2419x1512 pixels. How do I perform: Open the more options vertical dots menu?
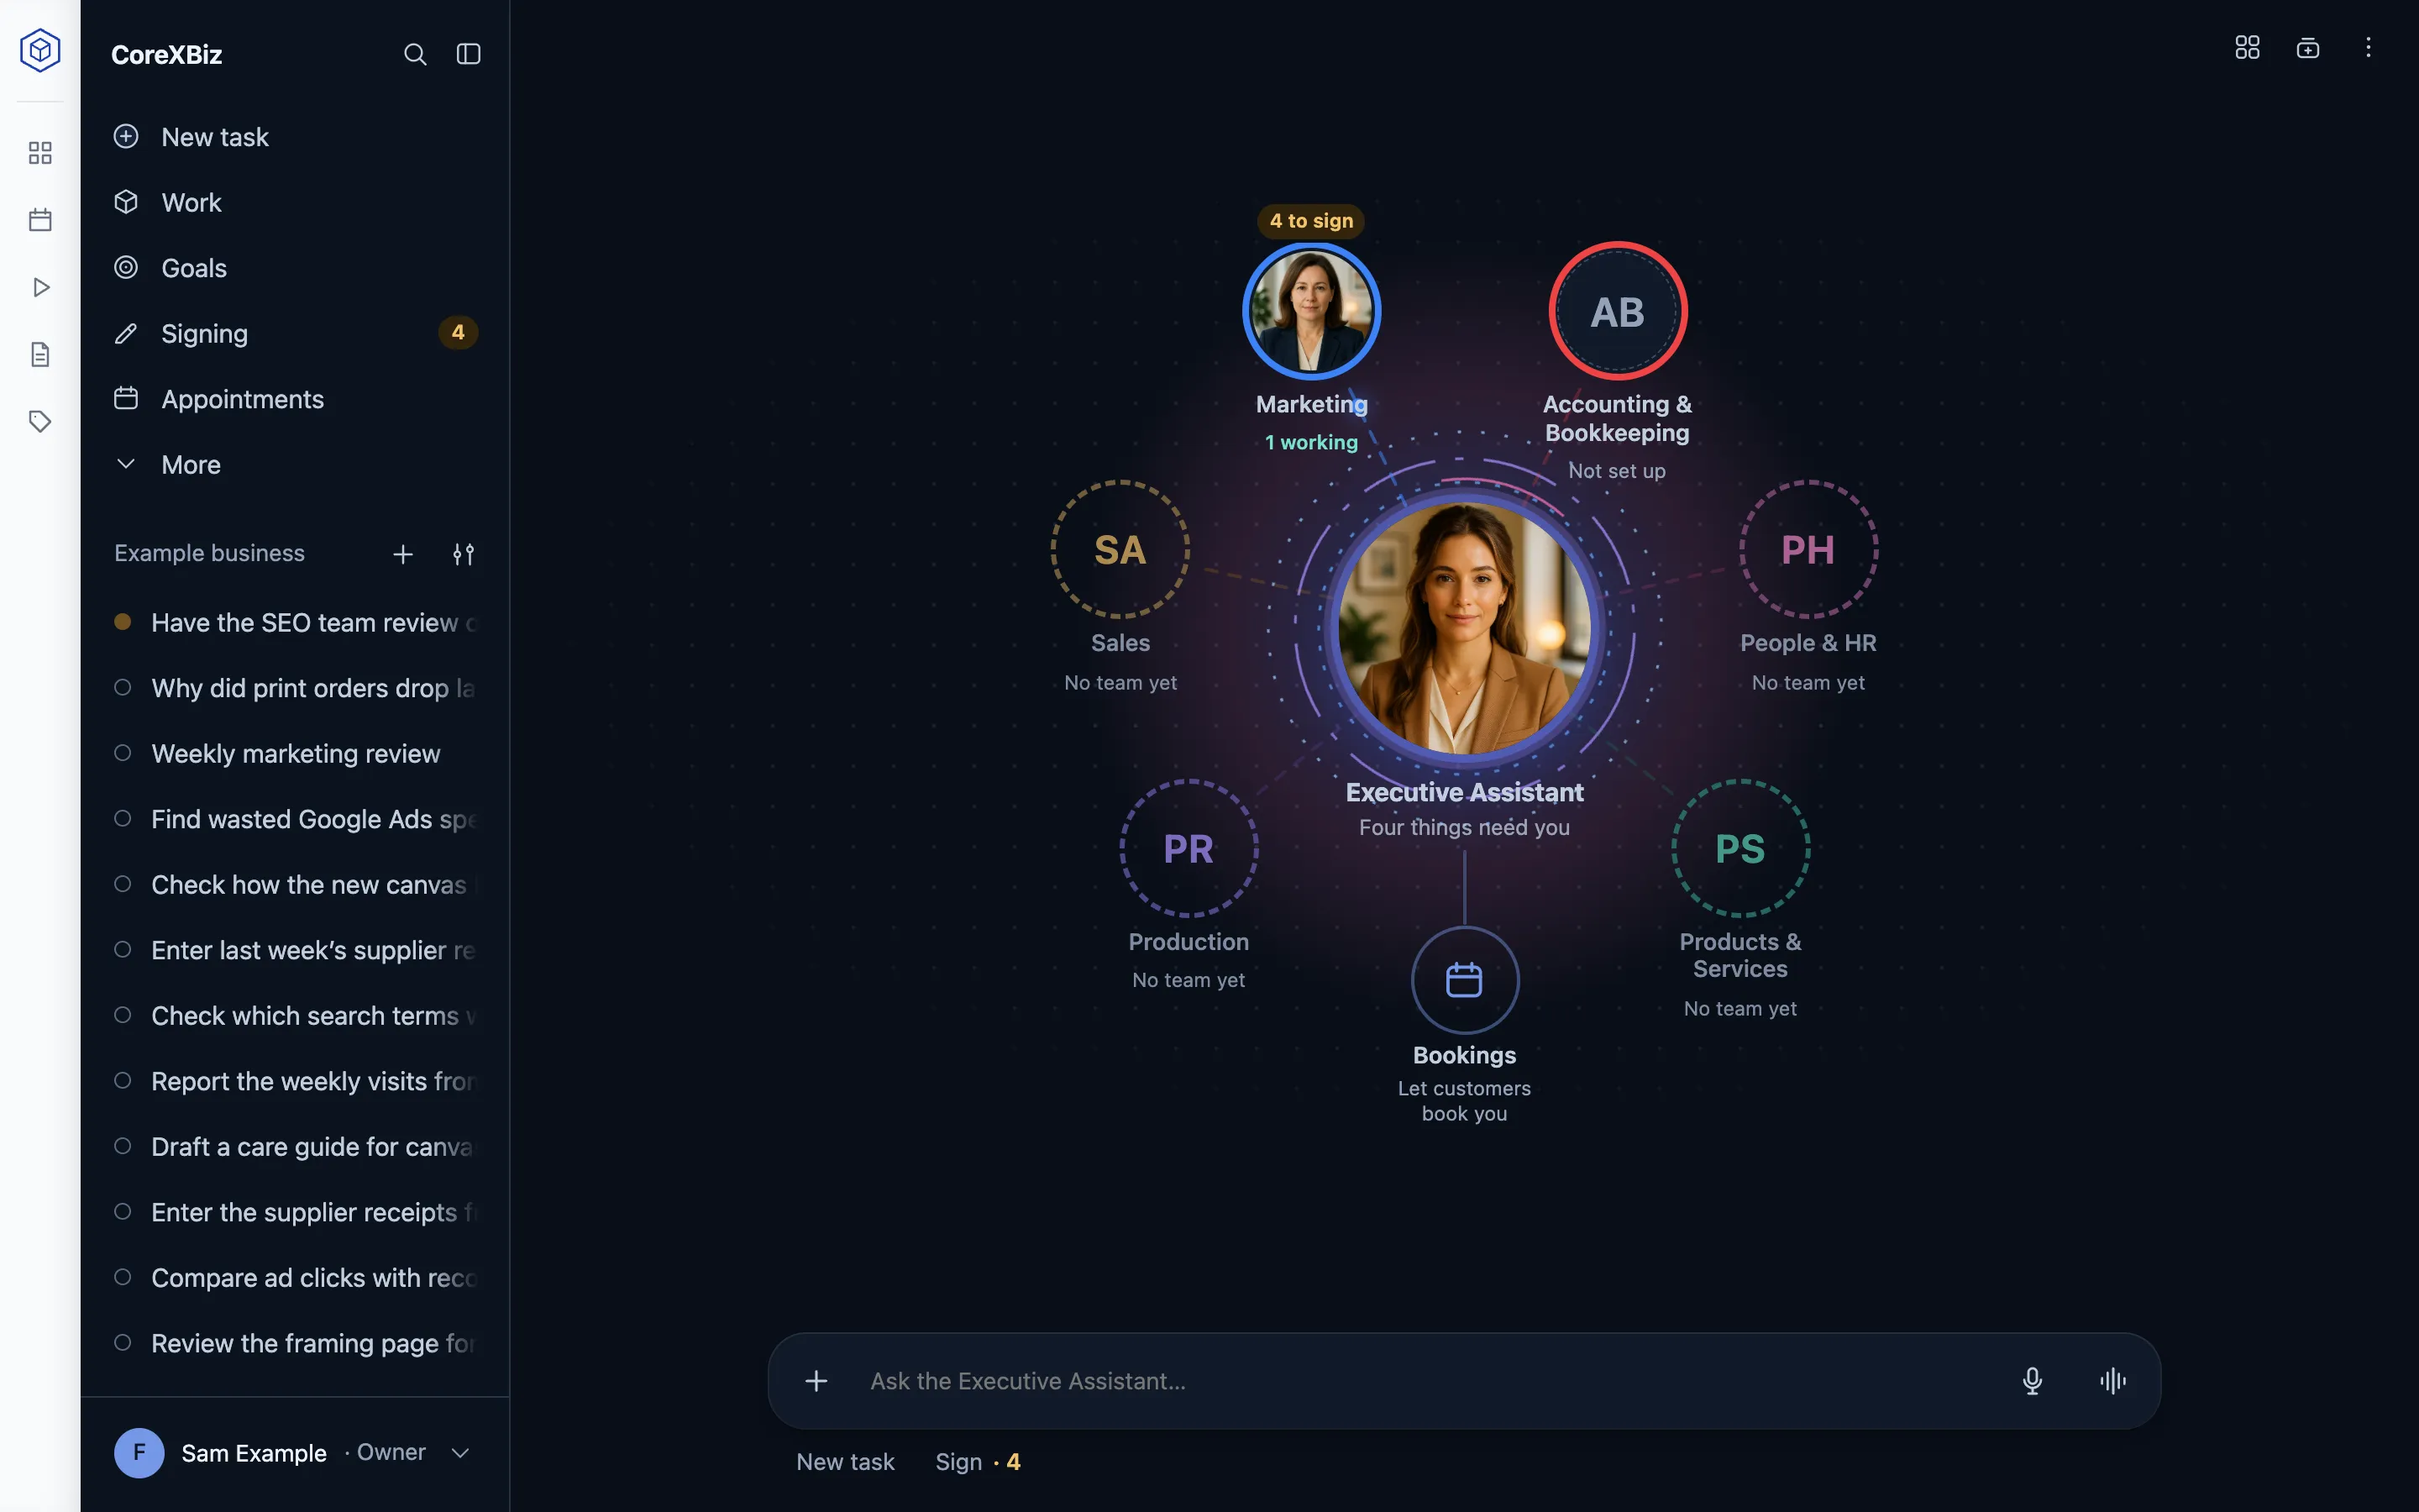pyautogui.click(x=2368, y=48)
